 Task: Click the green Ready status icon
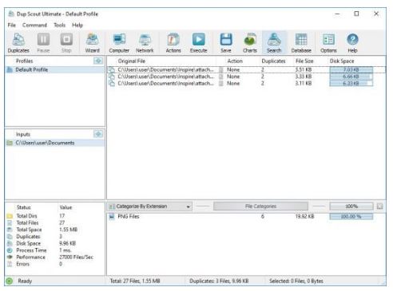pyautogui.click(x=10, y=281)
